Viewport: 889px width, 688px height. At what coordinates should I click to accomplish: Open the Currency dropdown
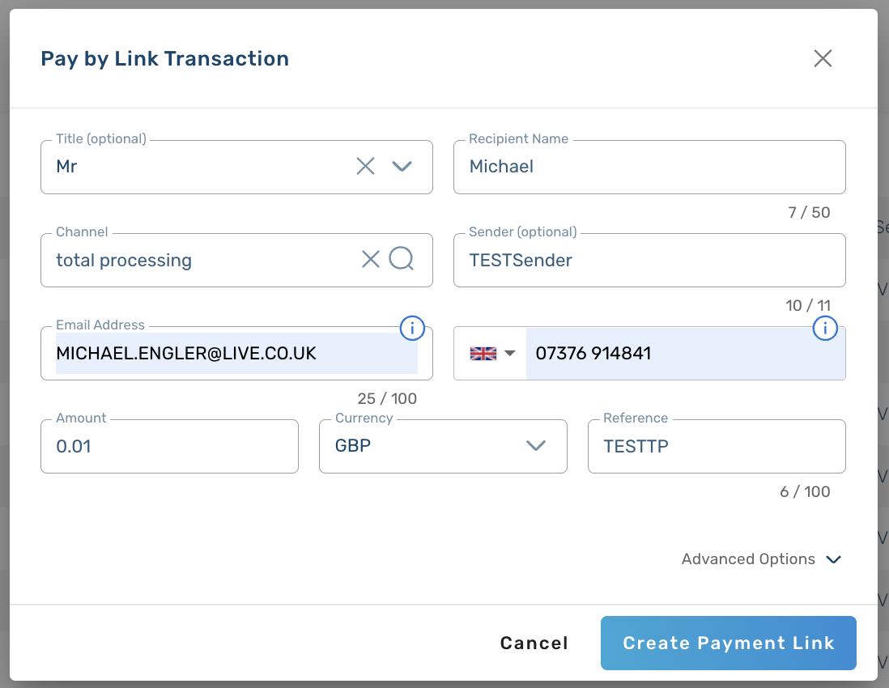click(x=536, y=445)
